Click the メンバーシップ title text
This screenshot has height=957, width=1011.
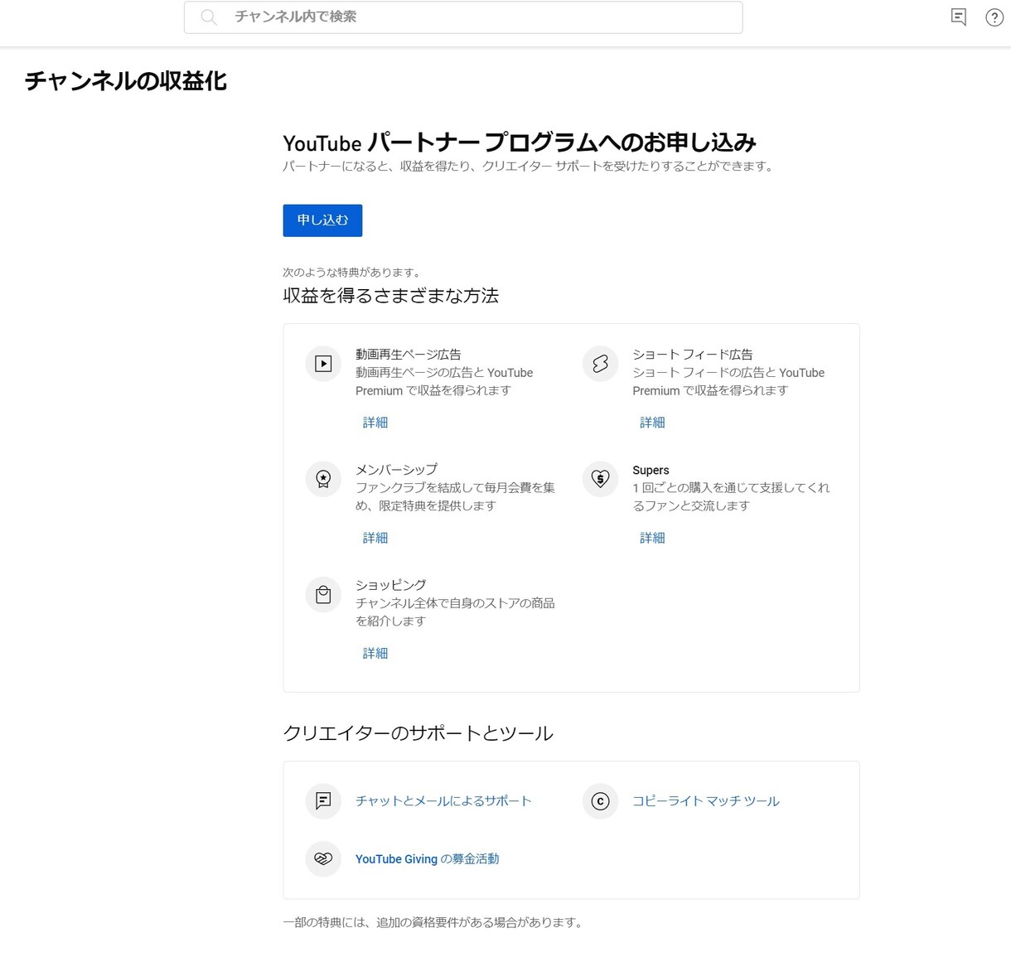click(397, 469)
